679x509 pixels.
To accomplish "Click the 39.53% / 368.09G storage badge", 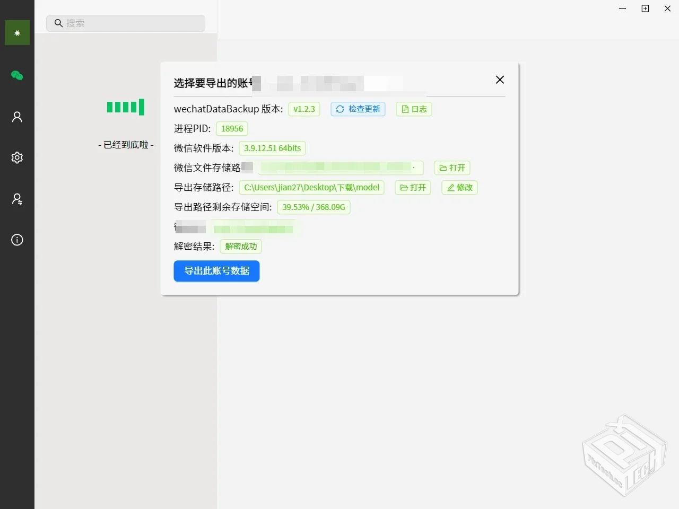I will pos(314,207).
